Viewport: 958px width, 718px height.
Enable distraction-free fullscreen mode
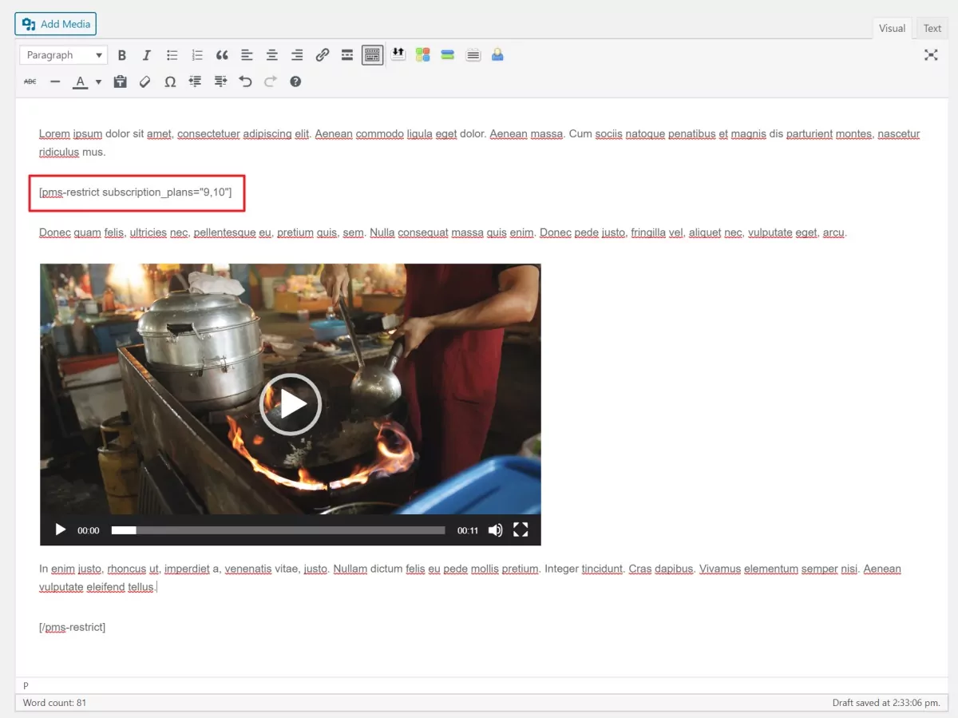pyautogui.click(x=931, y=55)
